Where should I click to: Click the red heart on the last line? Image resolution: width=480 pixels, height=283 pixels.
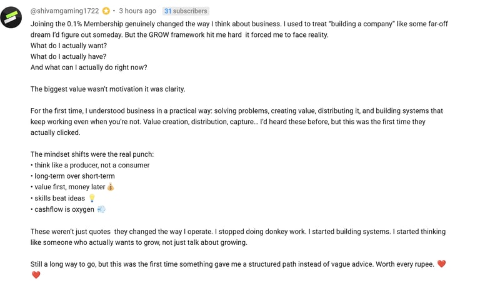[36, 276]
